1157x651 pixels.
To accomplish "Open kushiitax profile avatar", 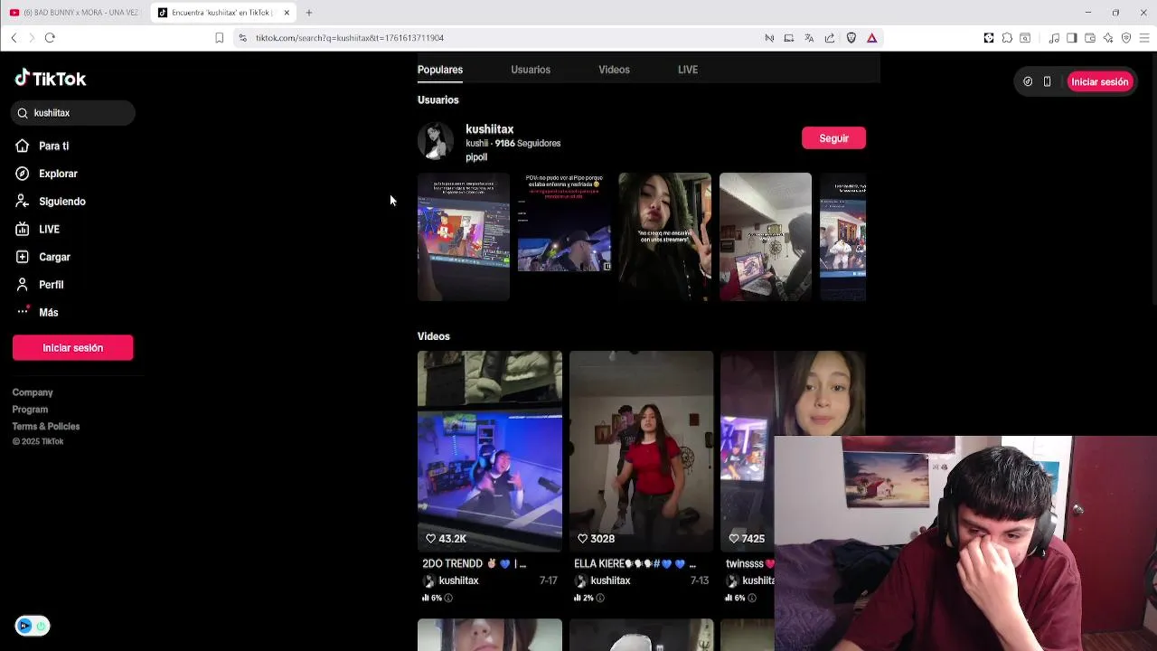I will (436, 142).
